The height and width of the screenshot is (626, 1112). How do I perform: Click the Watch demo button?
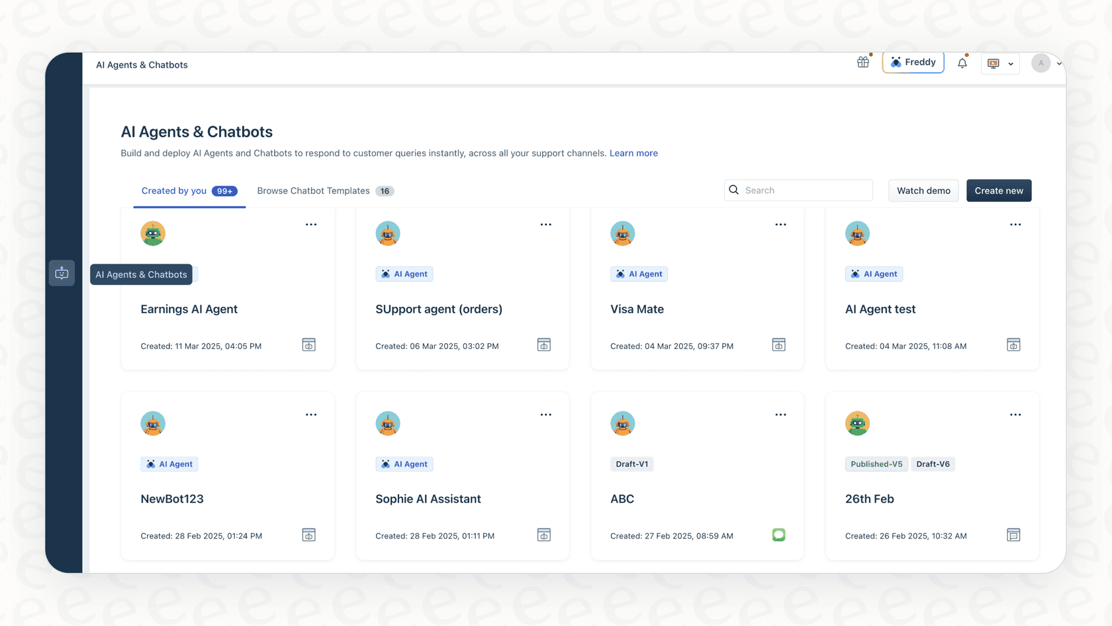923,190
